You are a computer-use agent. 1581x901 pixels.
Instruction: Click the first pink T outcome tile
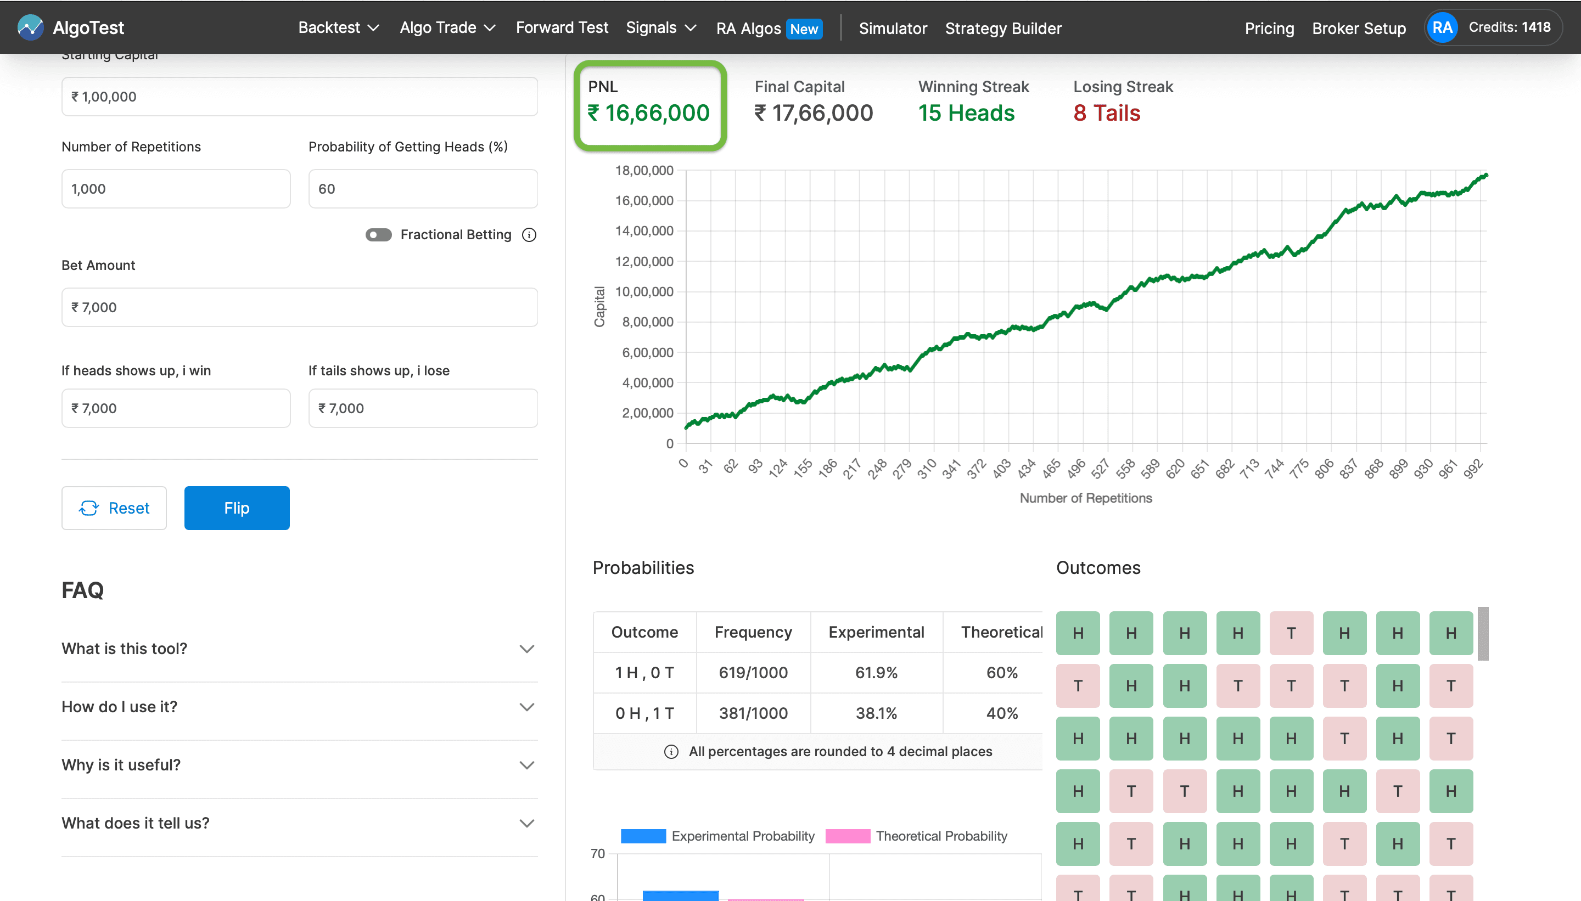(x=1291, y=633)
